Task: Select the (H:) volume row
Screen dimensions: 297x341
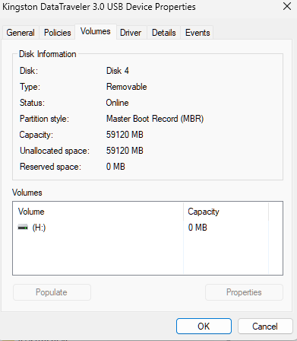Action: tap(141, 228)
